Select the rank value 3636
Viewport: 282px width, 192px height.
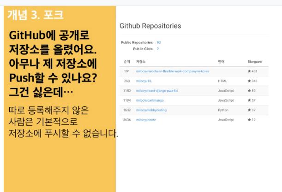coord(127,120)
